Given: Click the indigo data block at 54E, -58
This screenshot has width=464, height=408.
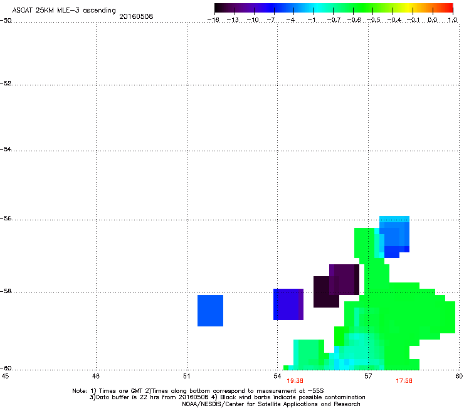Looking at the screenshot, I should 288,304.
